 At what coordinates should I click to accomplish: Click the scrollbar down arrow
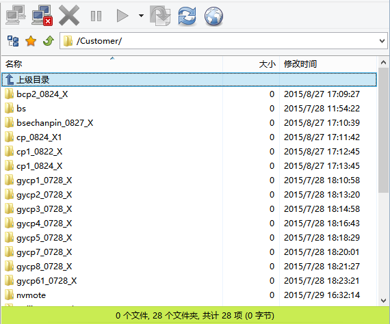point(383,301)
